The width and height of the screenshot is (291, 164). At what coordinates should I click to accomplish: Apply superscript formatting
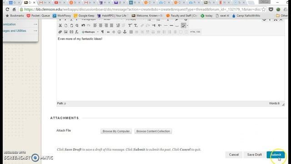pyautogui.click(x=130, y=26)
